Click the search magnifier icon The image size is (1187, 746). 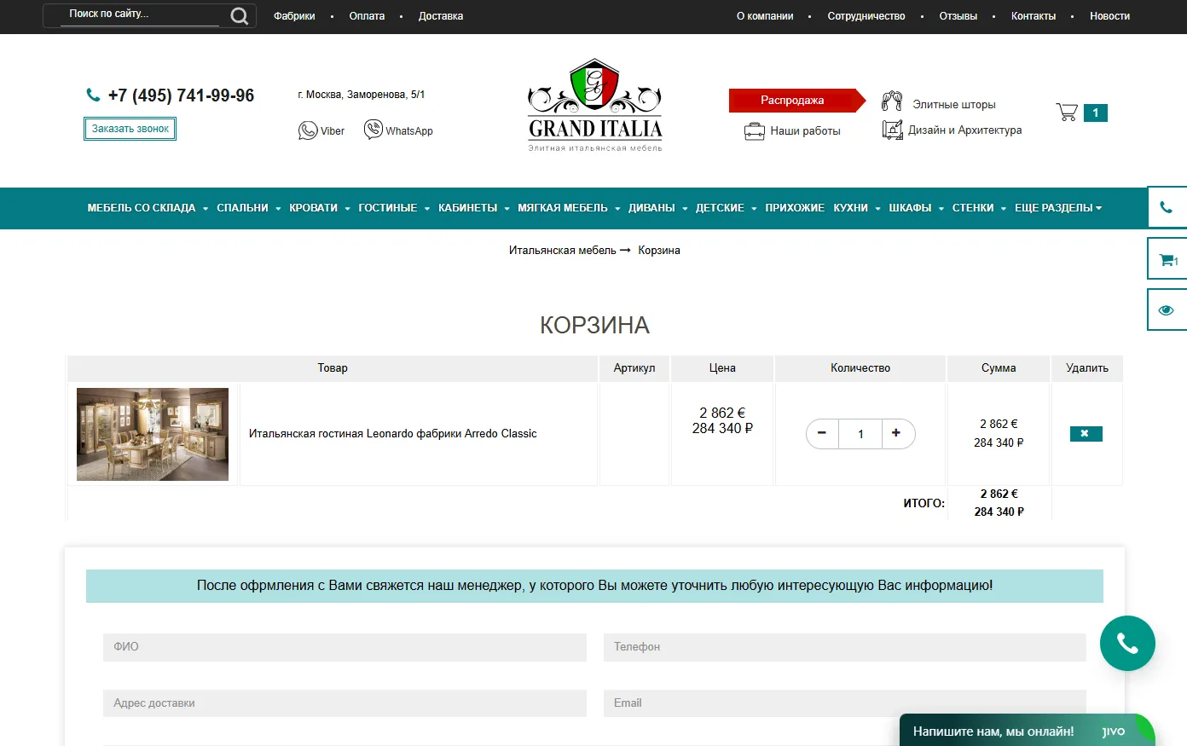pos(240,16)
